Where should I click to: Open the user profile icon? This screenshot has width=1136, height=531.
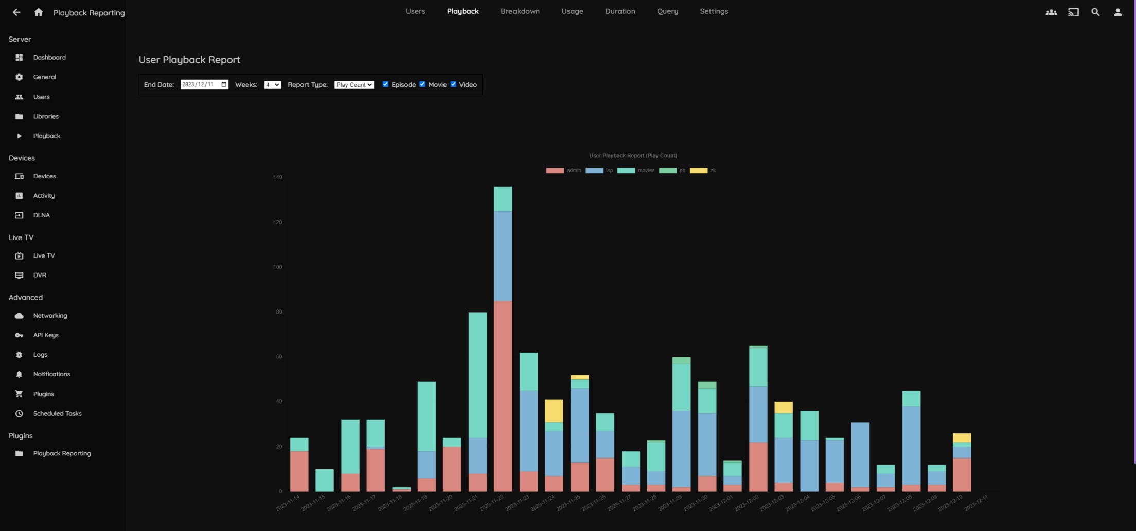click(1117, 12)
